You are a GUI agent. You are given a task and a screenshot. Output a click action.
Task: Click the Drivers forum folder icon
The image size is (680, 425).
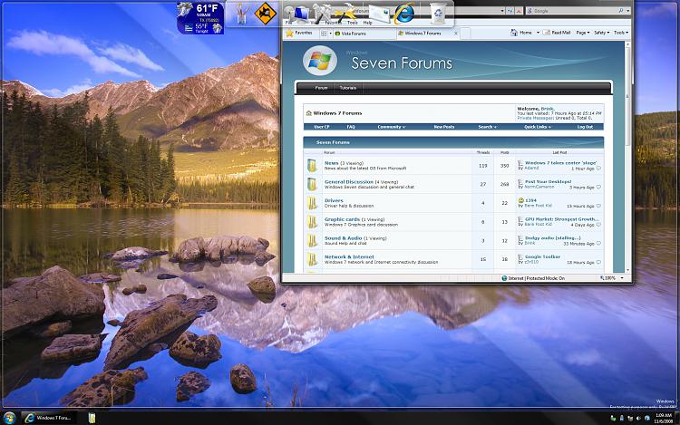(312, 203)
